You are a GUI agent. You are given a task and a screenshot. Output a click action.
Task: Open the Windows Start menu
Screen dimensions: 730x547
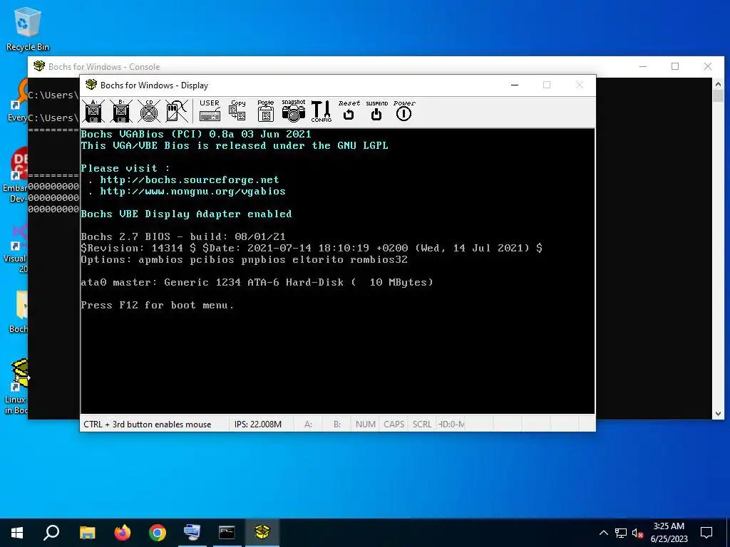coord(17,533)
